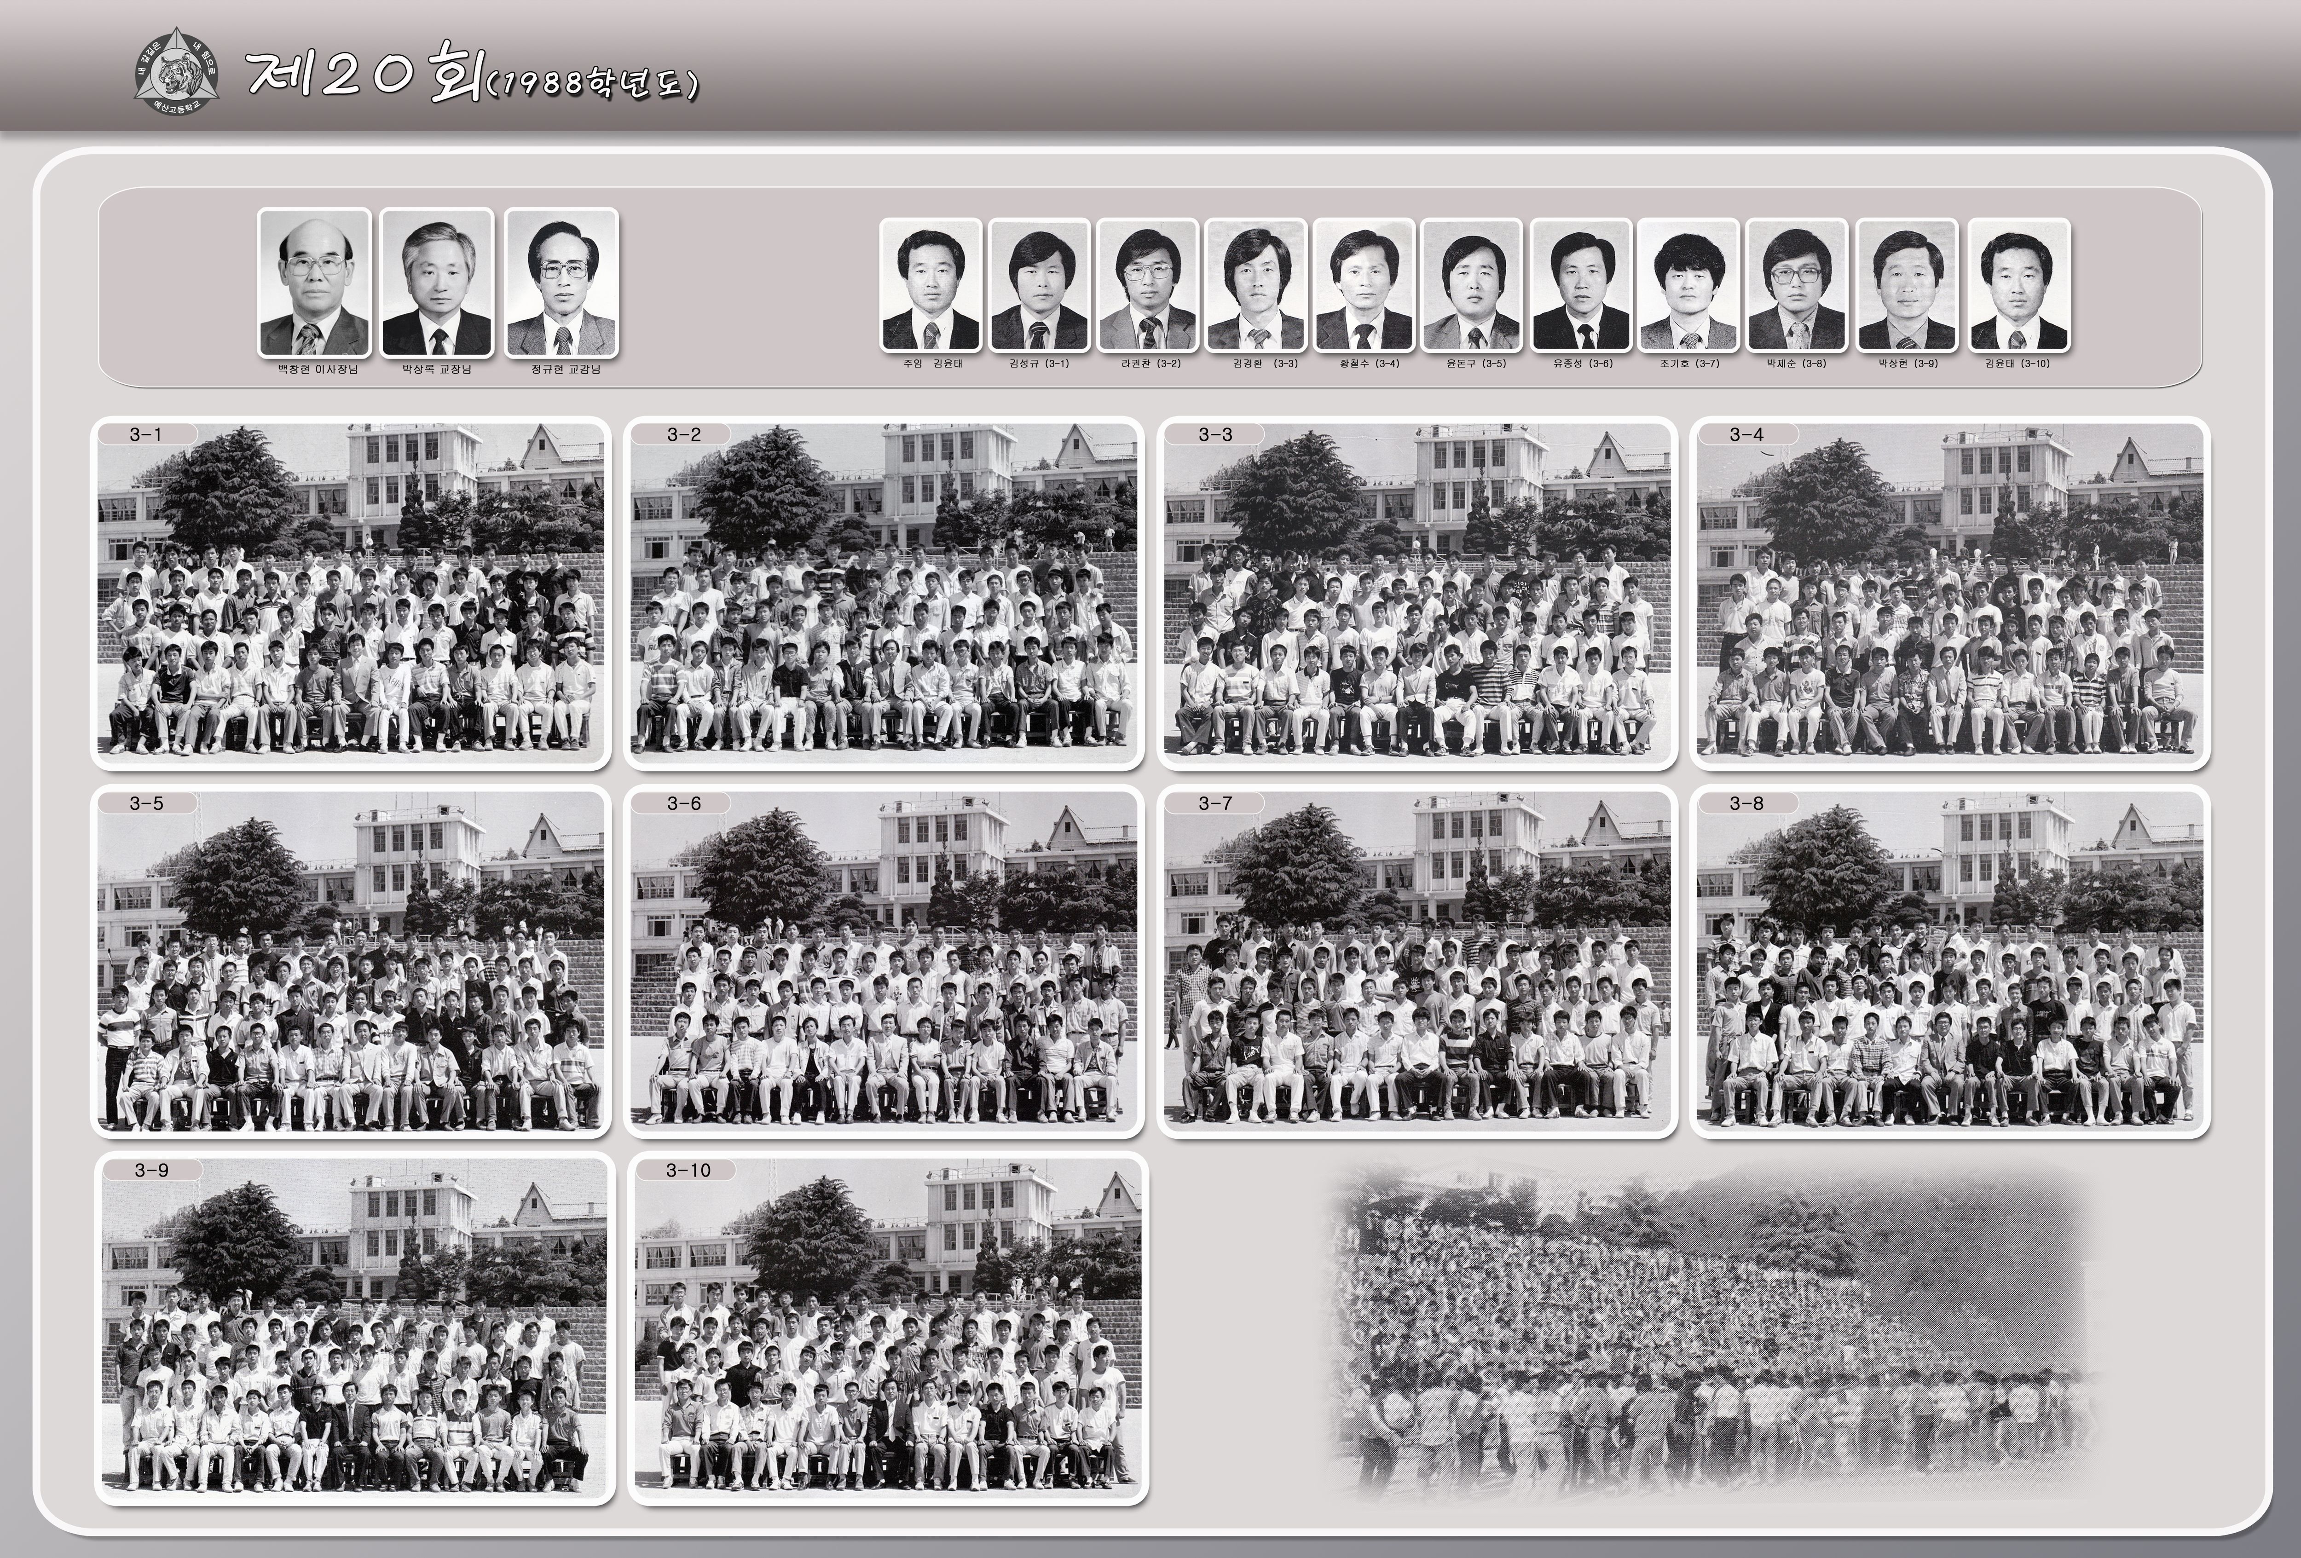Open the 3-2 class group photo
This screenshot has width=2301, height=1558.
[x=883, y=594]
